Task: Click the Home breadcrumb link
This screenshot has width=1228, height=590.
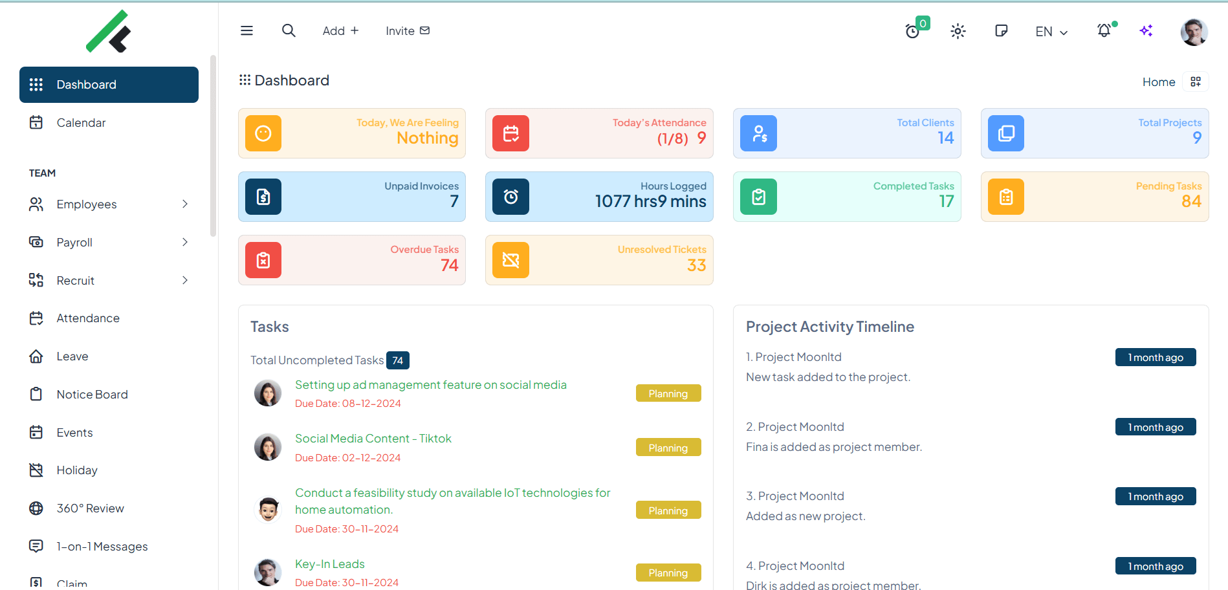Action: [x=1158, y=82]
